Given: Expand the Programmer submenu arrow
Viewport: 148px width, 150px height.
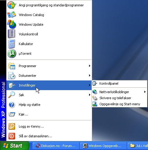Looking at the screenshot, I should (89, 66).
